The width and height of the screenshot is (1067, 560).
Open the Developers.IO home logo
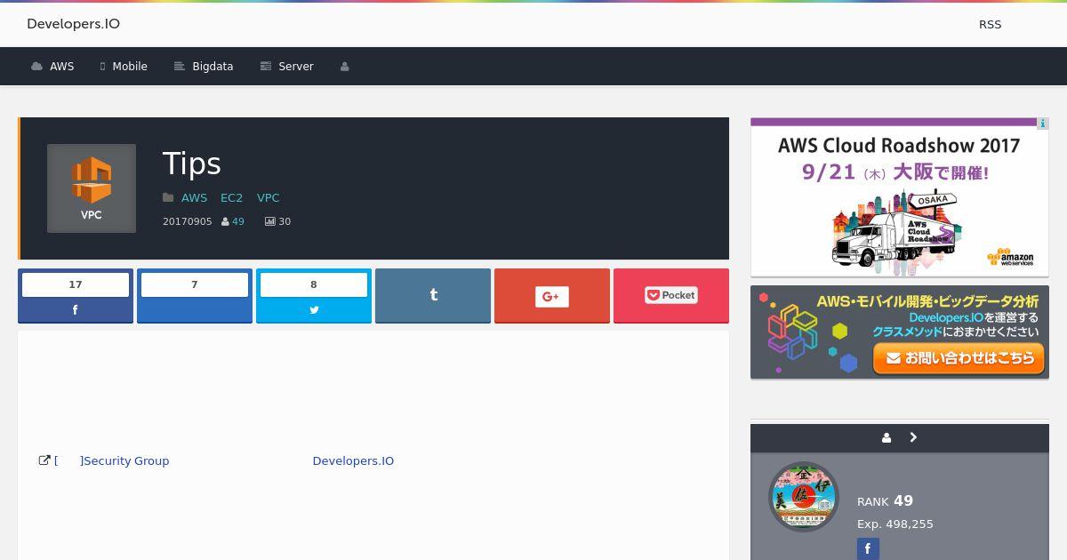pyautogui.click(x=73, y=24)
